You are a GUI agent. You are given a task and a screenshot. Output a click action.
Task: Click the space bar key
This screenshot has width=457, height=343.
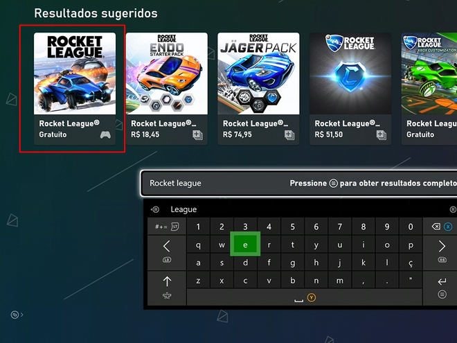pos(304,297)
